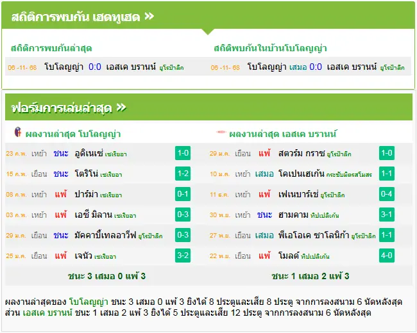
Task: Click the ชนะ 3 เสมอ 0 แพ้ 3 summary
Action: 106,276
